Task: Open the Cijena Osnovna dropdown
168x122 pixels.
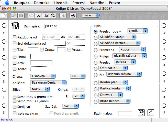Action: point(43,76)
